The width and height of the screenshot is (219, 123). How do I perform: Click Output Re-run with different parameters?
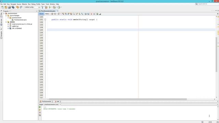point(40,110)
